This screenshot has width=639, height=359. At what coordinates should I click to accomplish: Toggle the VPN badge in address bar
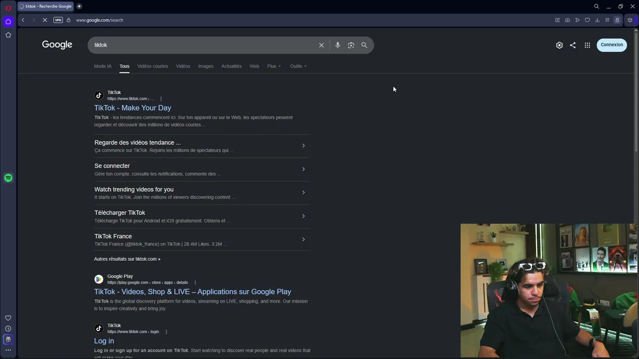[58, 20]
